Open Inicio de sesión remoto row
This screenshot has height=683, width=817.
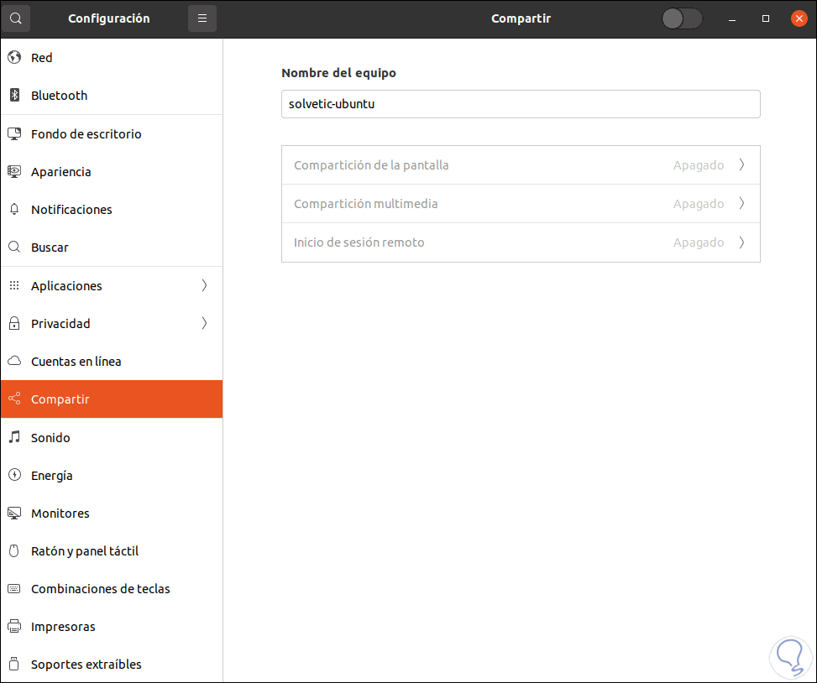coord(521,242)
